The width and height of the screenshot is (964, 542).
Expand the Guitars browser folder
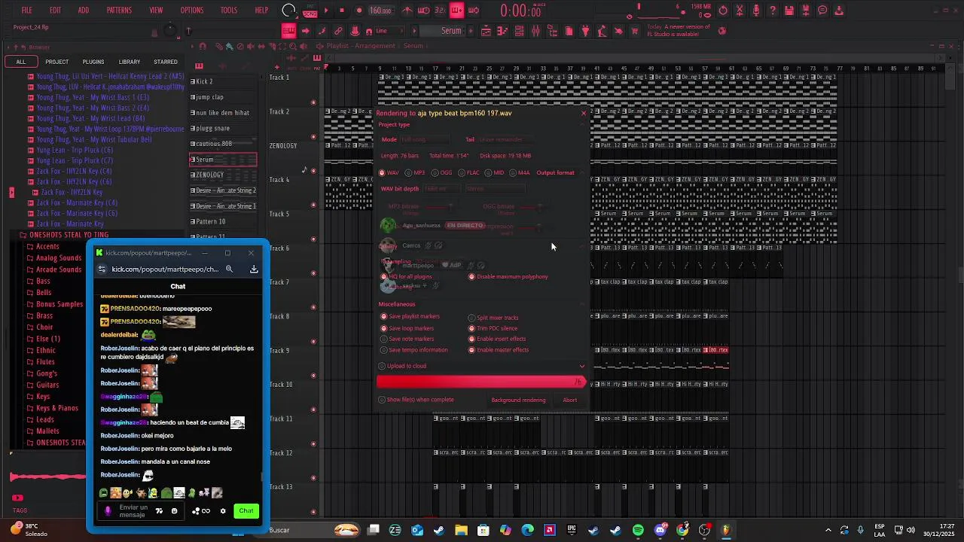(47, 385)
